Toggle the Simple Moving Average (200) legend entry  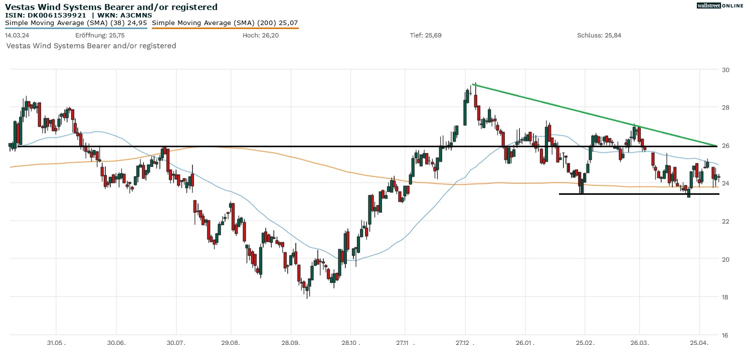[225, 23]
